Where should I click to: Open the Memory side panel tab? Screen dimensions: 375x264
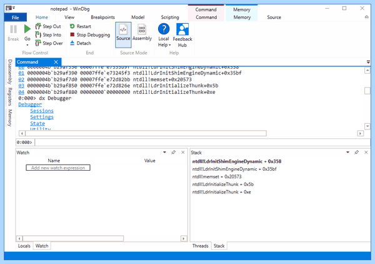click(x=10, y=118)
